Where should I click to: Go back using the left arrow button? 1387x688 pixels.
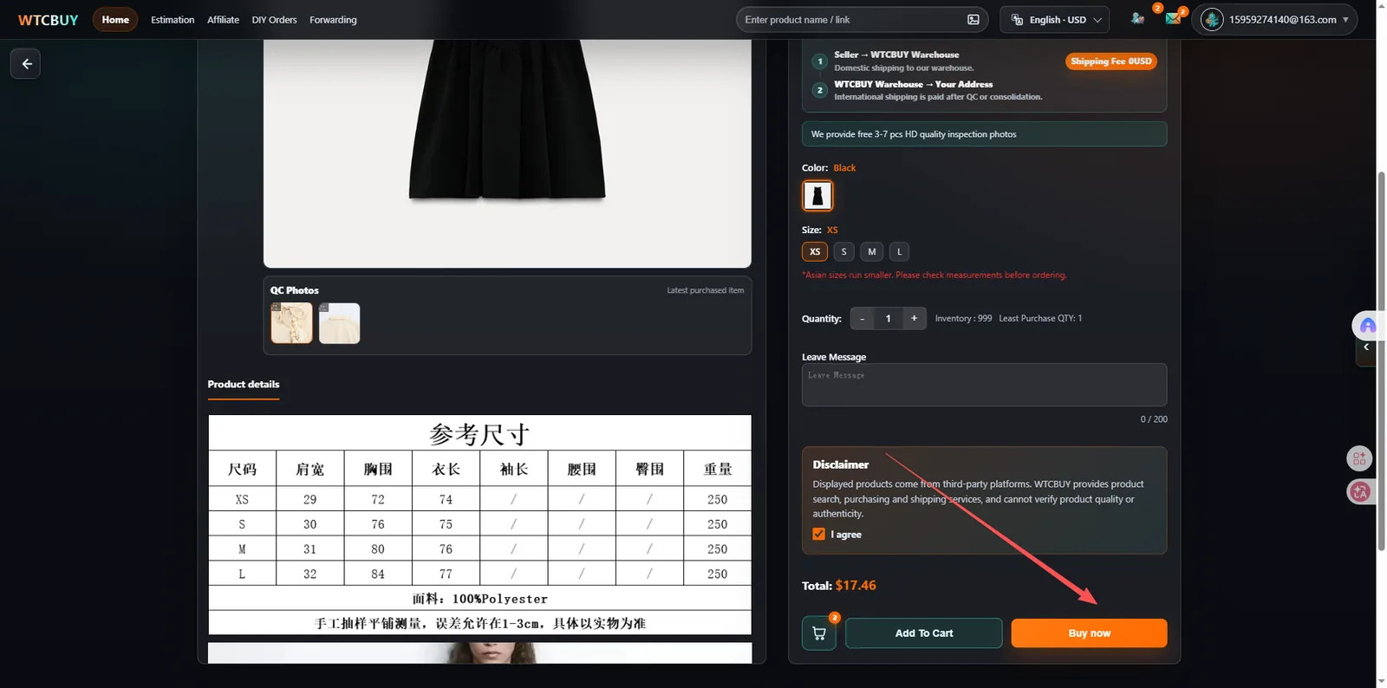pyautogui.click(x=26, y=63)
